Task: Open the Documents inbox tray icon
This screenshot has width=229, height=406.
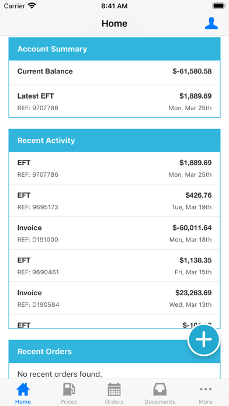Action: [159, 390]
